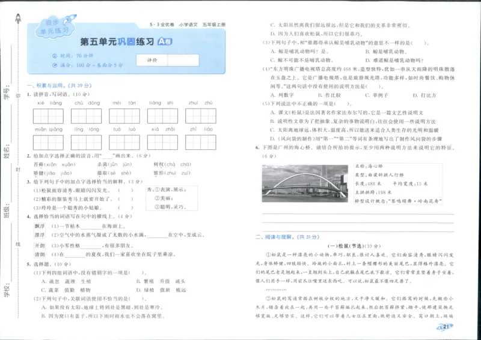Click the pinyin choice (zhuī zuī) after 锥形
Viewport: 481px width, 340px height.
[x=178, y=173]
